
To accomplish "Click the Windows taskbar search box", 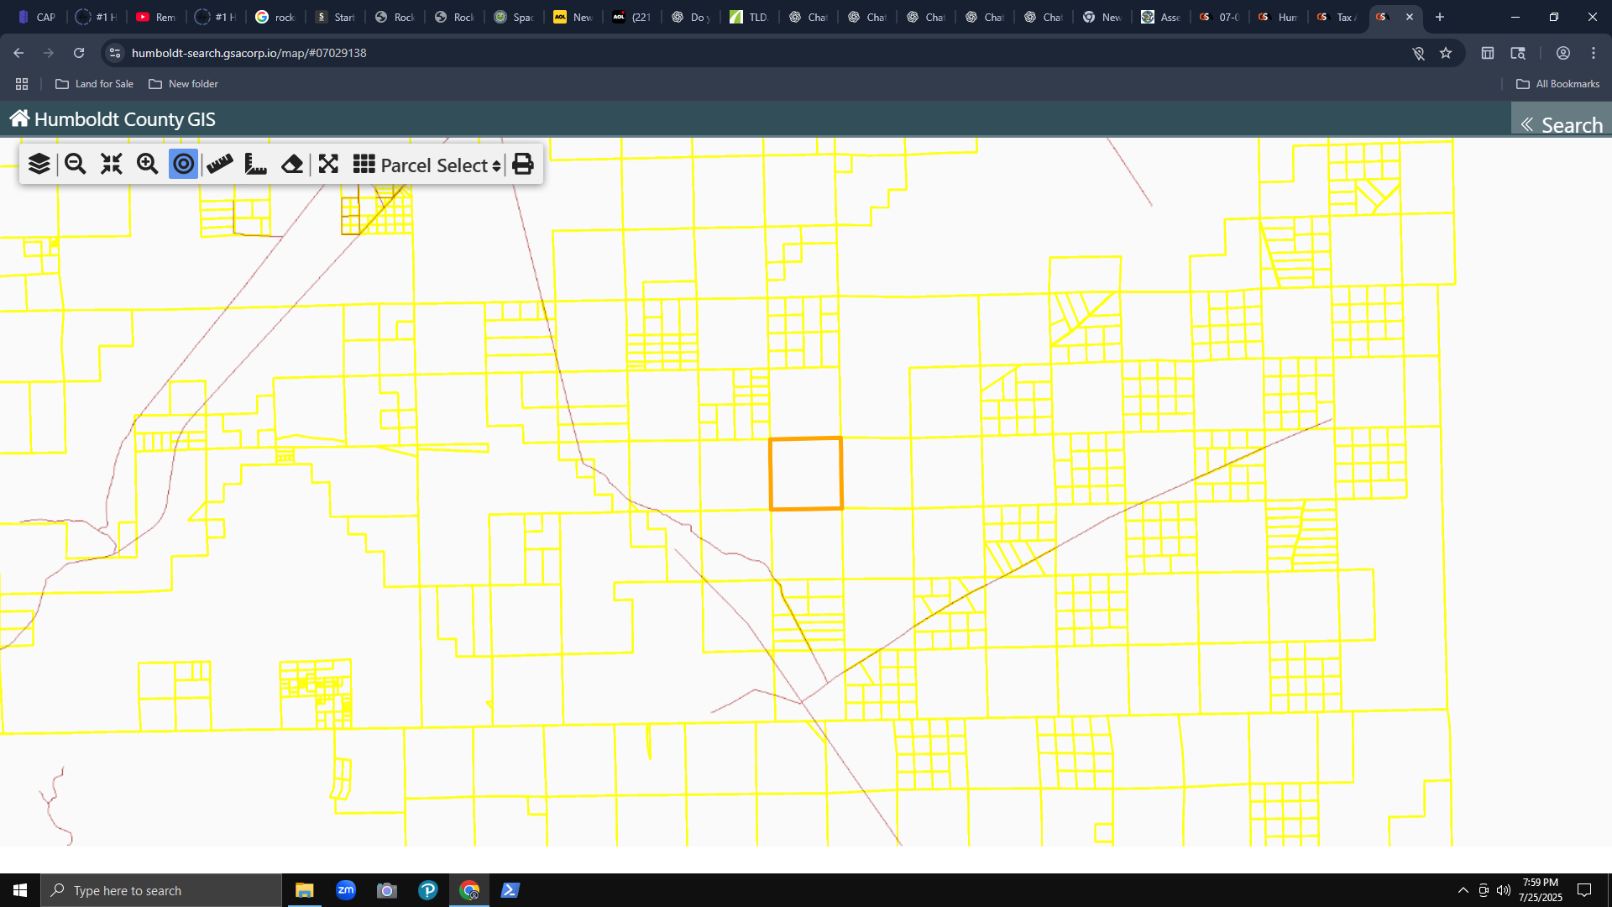I will 161,890.
